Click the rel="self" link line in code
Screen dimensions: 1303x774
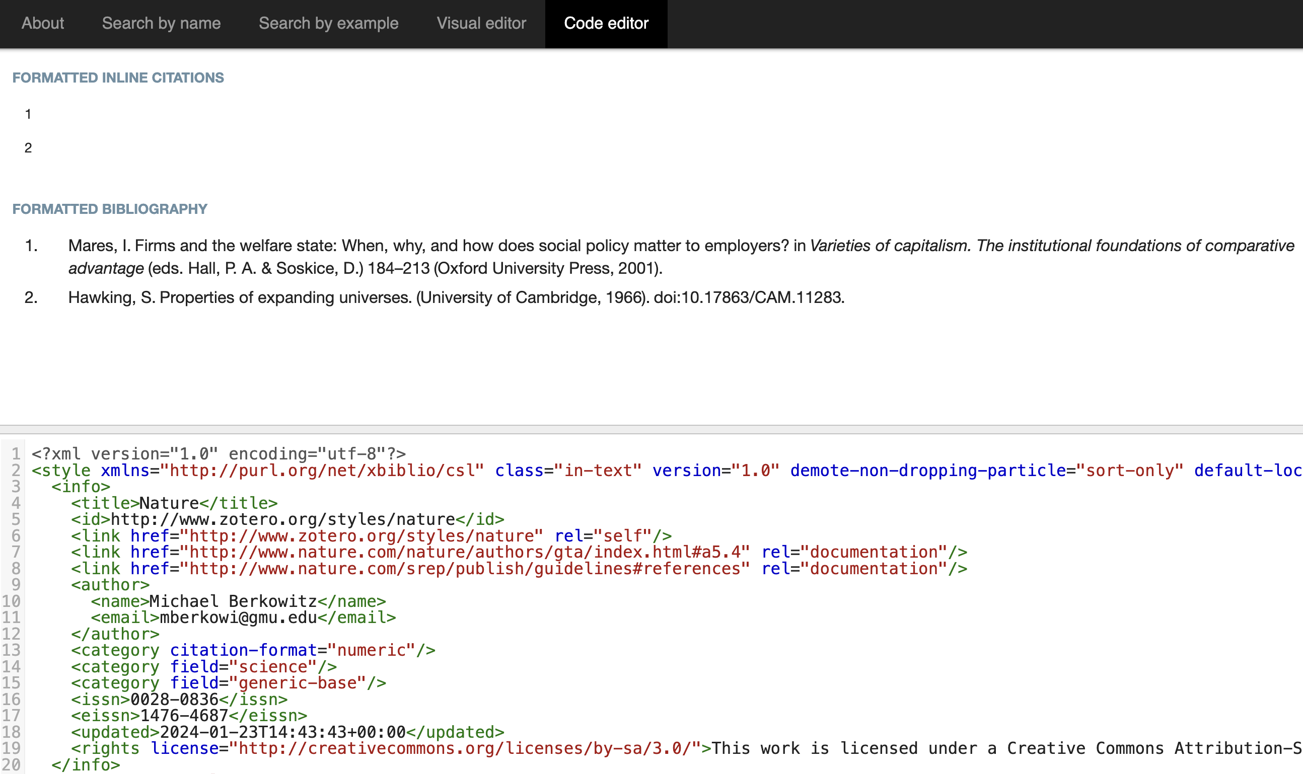point(372,535)
